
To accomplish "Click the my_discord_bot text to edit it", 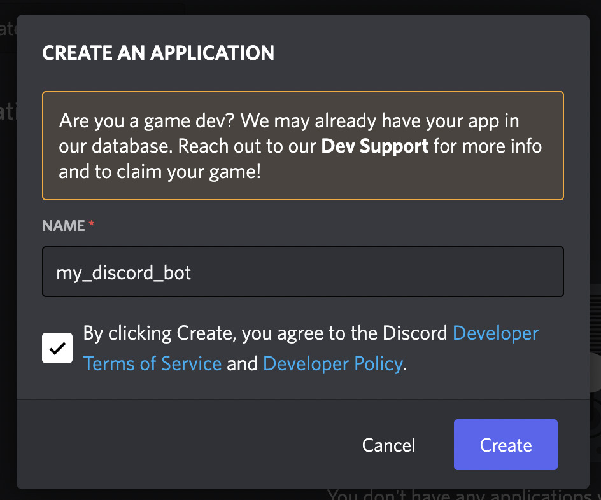I will click(x=124, y=272).
